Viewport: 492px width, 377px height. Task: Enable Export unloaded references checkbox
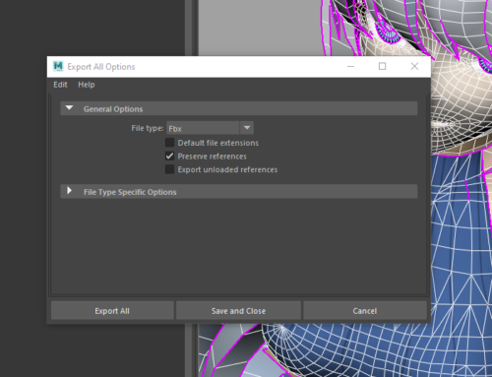[169, 169]
